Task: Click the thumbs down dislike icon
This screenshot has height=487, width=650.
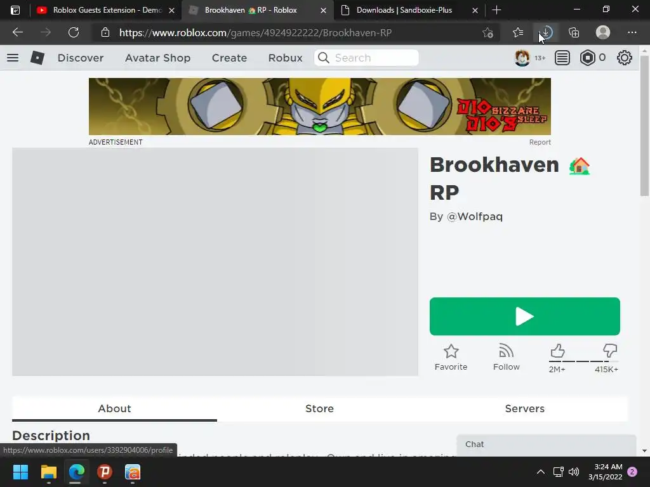Action: [610, 351]
